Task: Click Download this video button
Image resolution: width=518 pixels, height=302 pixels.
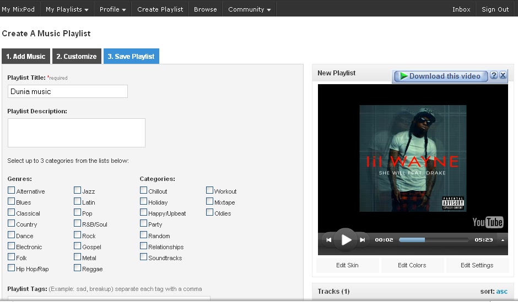Action: [x=441, y=76]
